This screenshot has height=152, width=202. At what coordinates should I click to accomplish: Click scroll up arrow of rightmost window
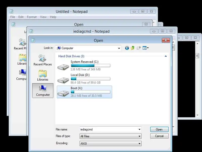coord(197,44)
